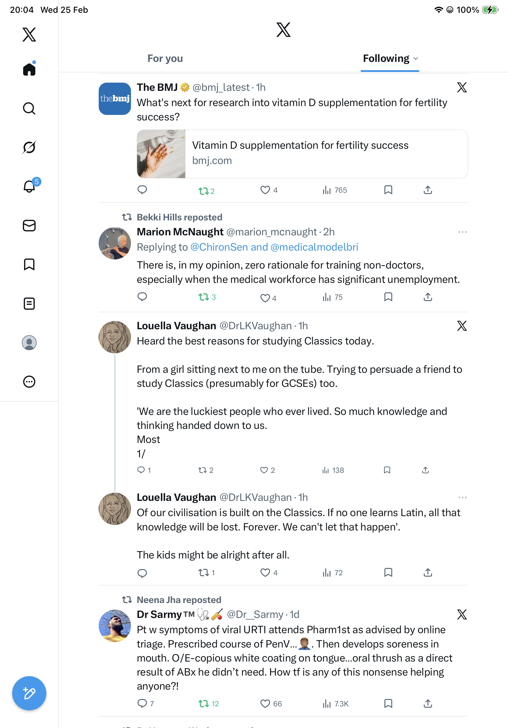The height and width of the screenshot is (728, 508).
Task: Open Bookmarks from the sidebar
Action: 29,264
